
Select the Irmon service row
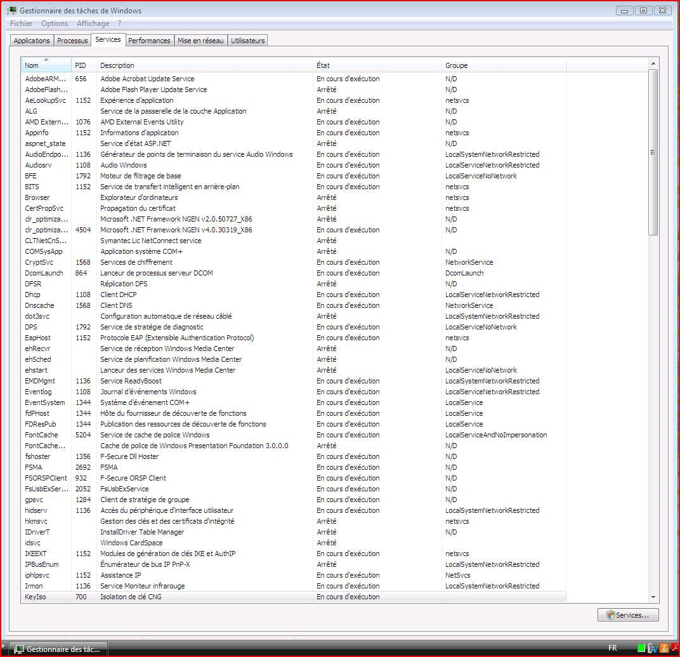click(x=293, y=586)
